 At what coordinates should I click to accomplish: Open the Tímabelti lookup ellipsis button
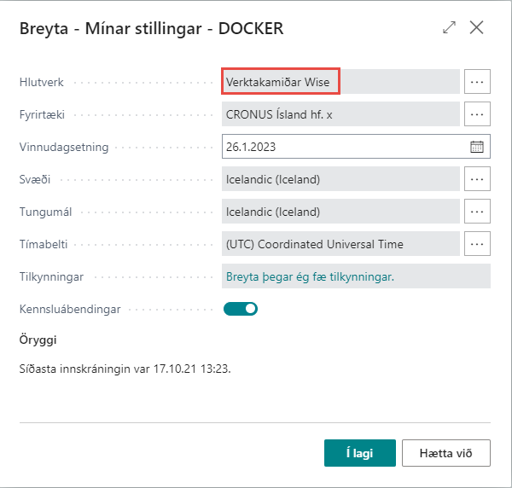point(477,244)
